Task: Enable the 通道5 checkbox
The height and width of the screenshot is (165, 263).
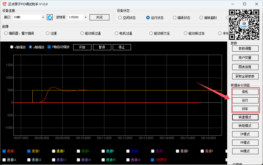Action: coord(103,151)
